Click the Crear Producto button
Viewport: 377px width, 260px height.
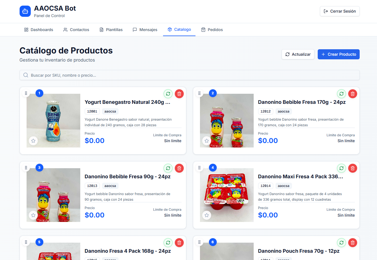click(339, 54)
